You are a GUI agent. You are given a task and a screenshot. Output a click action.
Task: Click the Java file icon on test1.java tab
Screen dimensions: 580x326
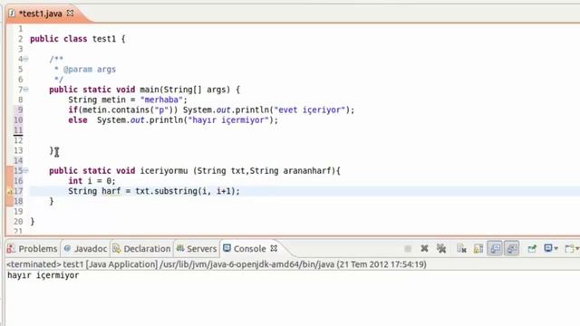tap(12, 14)
